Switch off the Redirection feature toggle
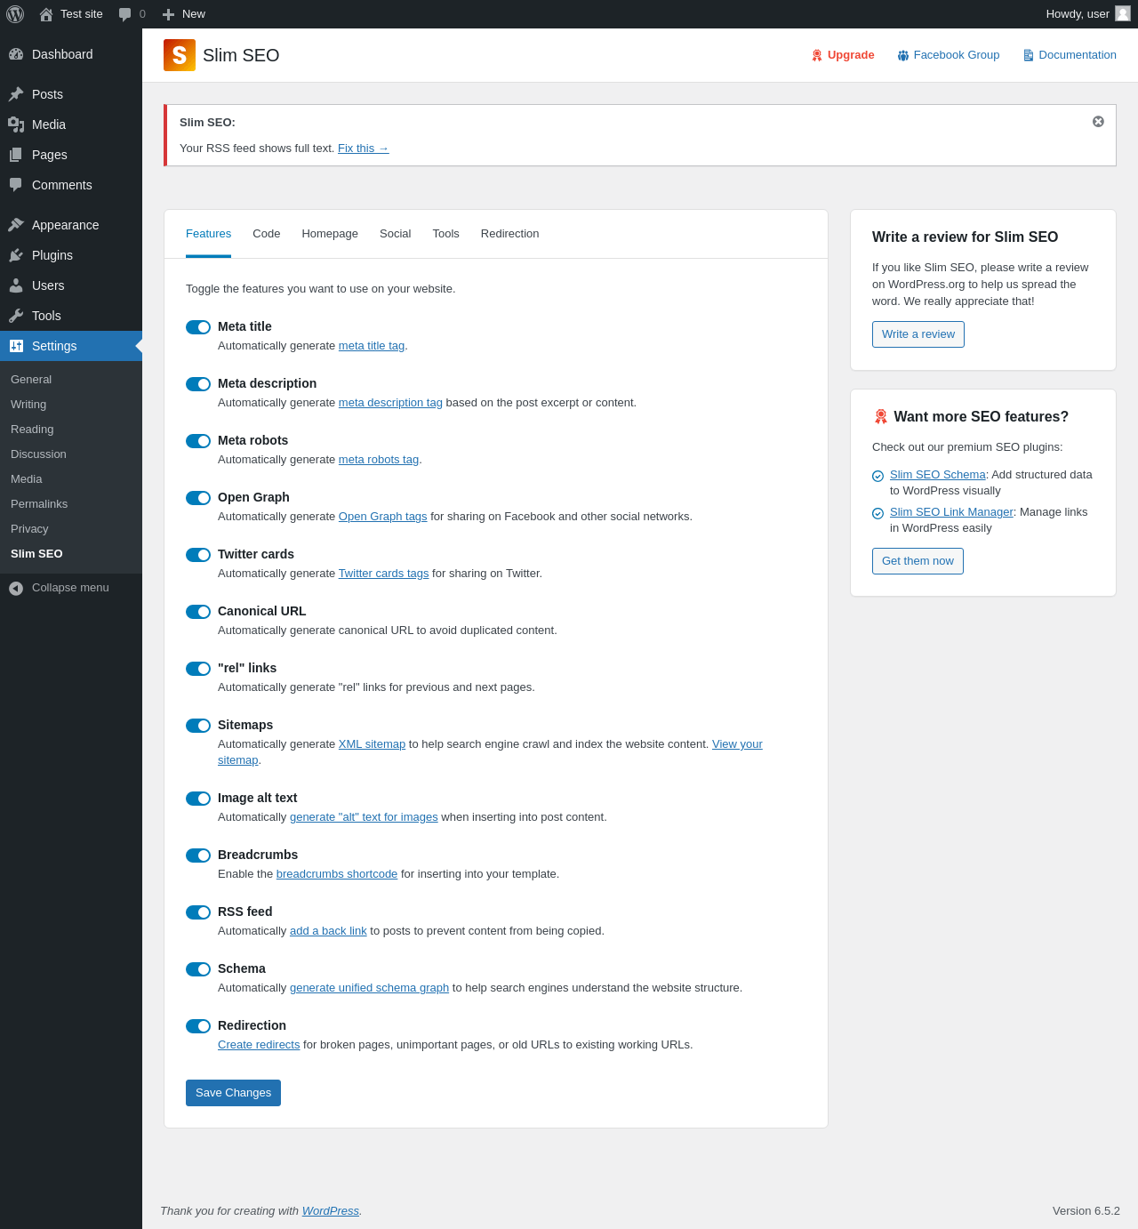Viewport: 1138px width, 1229px height. (x=198, y=1026)
